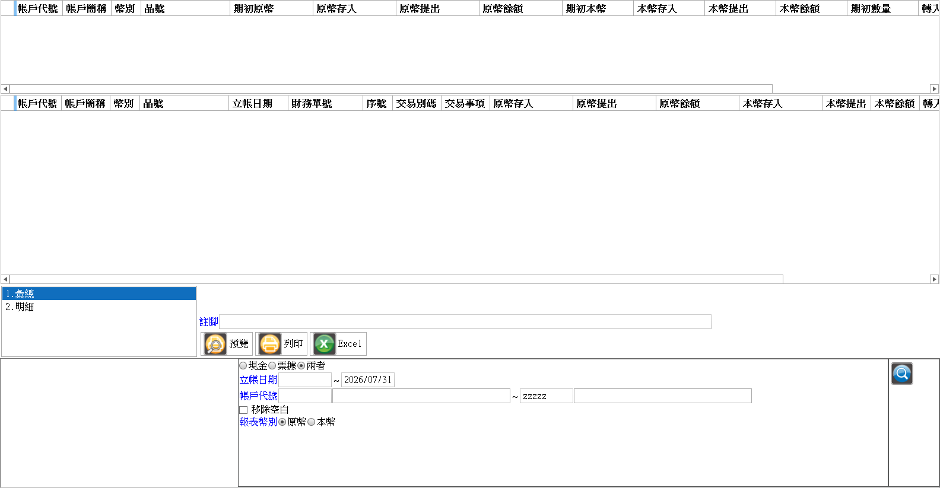Click top grid 品號 column header
Viewport: 940px width, 488px height.
pyautogui.click(x=185, y=9)
